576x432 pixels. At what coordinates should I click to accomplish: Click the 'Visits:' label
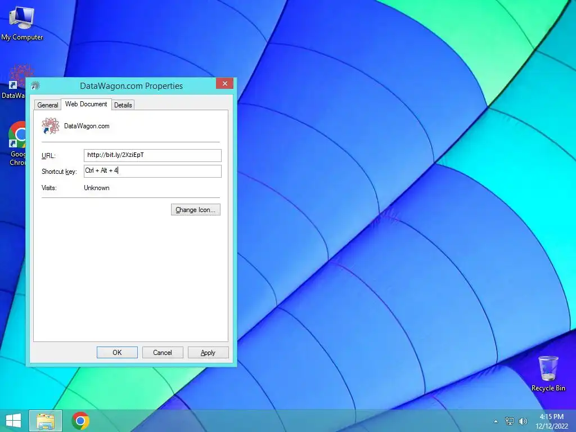(49, 188)
